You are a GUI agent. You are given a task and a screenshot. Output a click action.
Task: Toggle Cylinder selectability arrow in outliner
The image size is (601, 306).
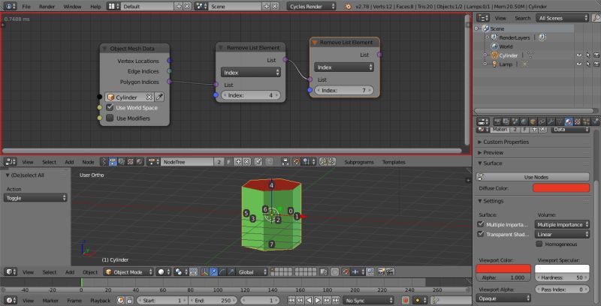point(588,55)
